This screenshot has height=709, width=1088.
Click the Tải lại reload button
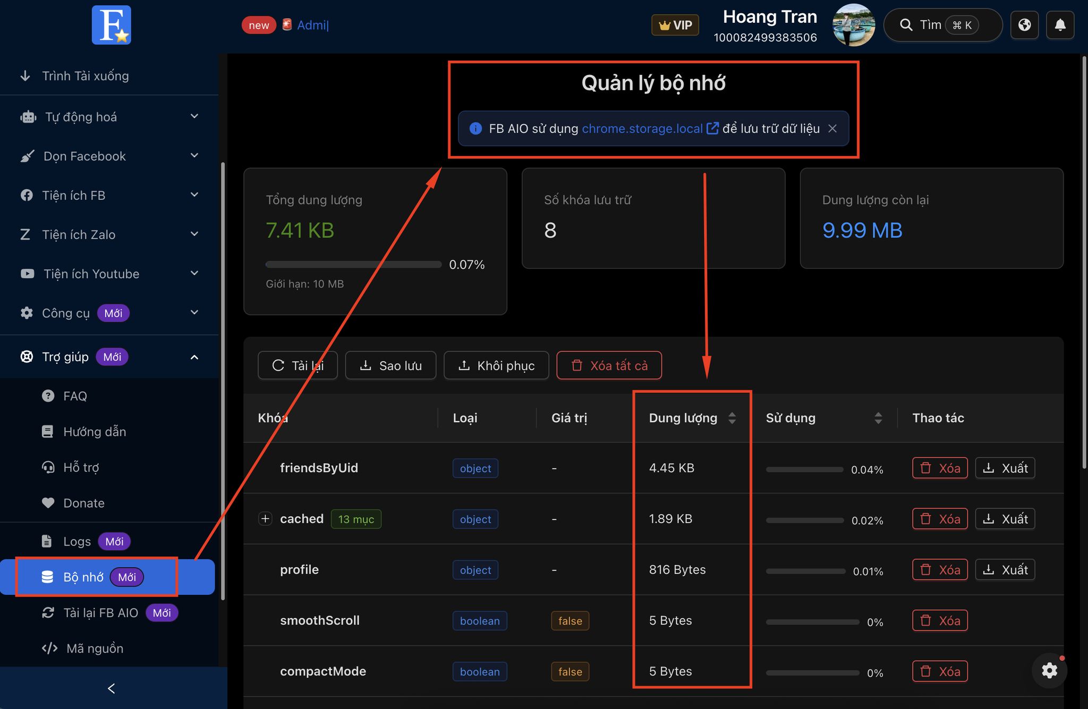click(297, 365)
